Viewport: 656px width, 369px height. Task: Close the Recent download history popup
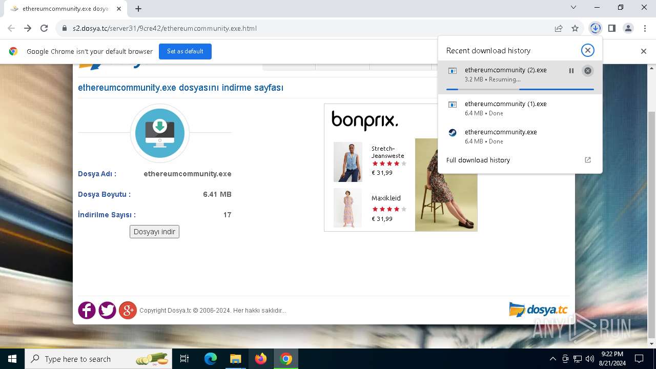coord(588,50)
